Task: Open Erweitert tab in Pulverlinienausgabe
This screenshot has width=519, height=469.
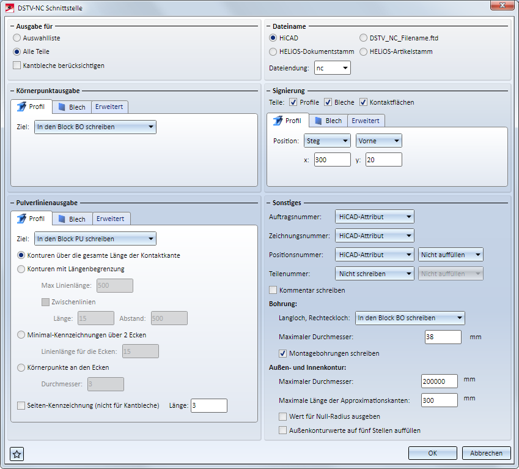Action: 111,219
